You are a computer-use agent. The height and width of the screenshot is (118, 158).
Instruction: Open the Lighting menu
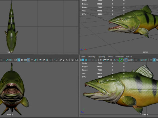(102, 57)
